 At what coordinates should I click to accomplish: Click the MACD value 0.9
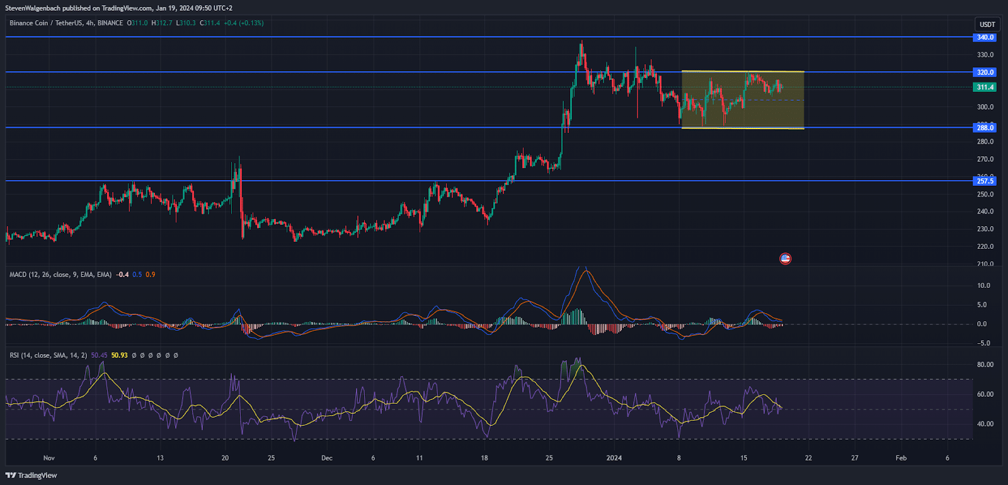coord(150,275)
